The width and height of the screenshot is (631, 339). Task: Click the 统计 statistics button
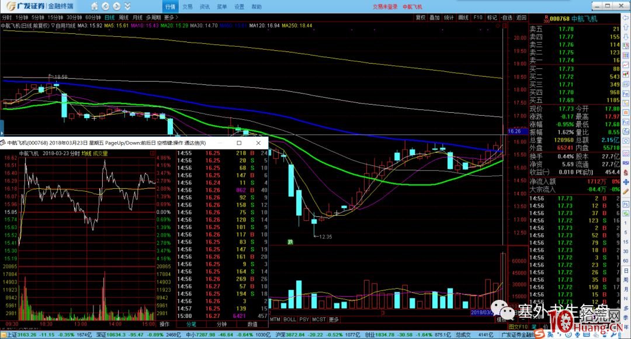click(x=449, y=18)
